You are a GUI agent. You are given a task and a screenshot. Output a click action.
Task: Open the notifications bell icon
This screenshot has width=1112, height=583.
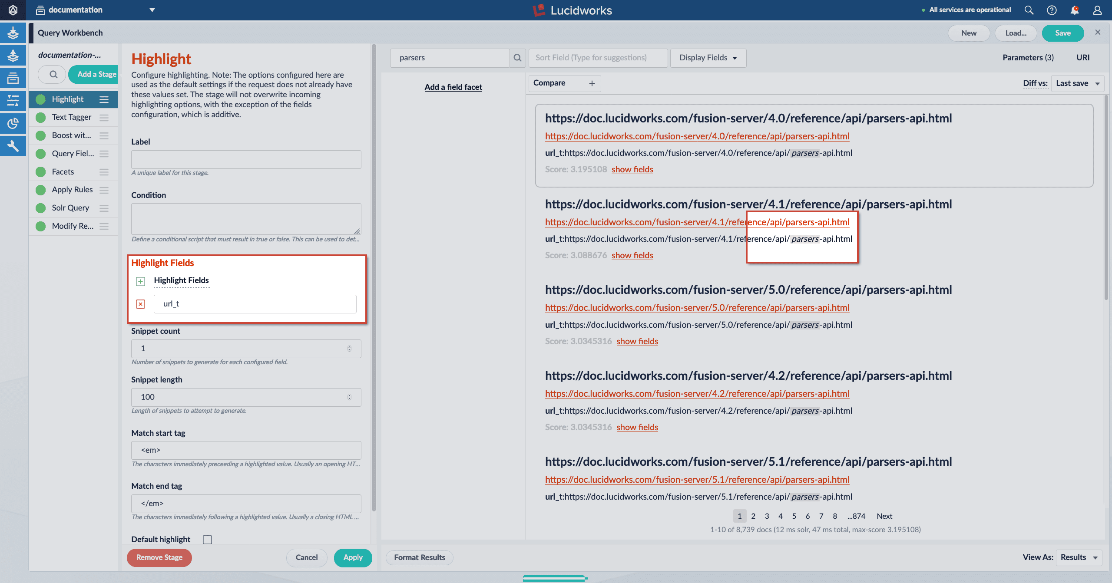coord(1075,10)
